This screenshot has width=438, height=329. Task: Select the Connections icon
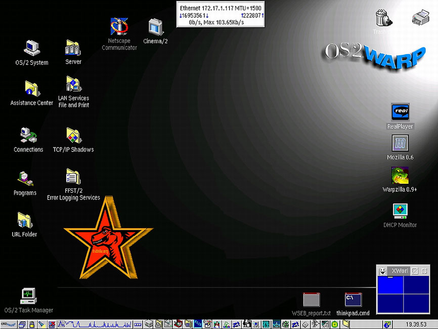coord(28,136)
